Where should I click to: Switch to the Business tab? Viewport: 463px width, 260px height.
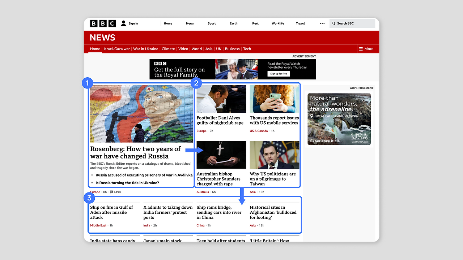(x=232, y=49)
